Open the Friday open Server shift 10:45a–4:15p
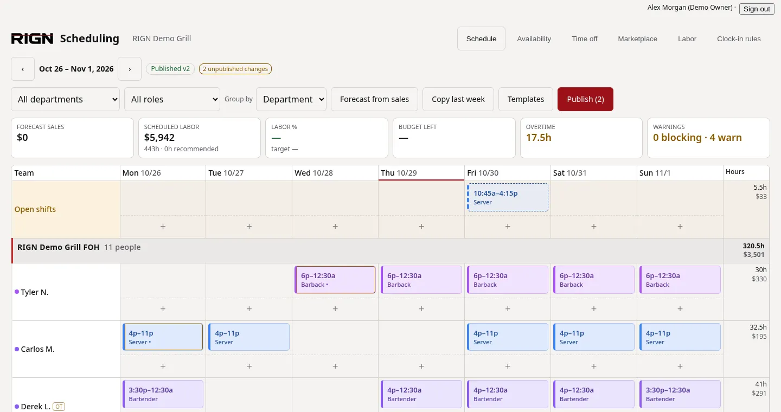781x412 pixels. pyautogui.click(x=508, y=197)
